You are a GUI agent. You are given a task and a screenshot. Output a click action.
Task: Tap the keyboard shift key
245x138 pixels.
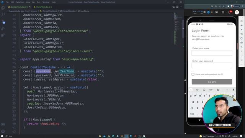tap(192, 108)
